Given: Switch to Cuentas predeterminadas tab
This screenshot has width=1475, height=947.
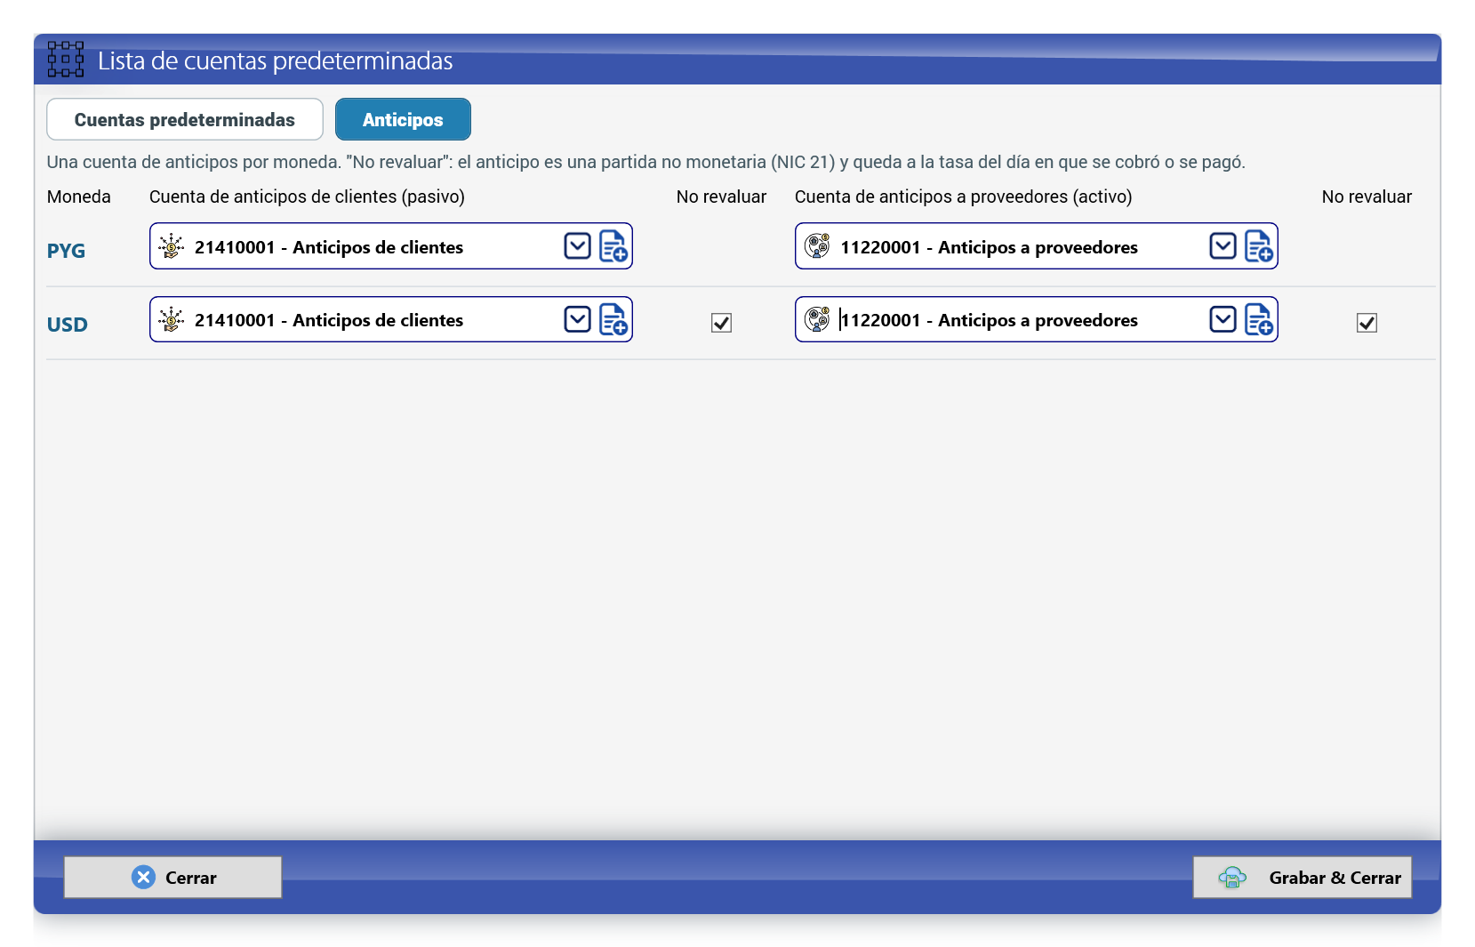Looking at the screenshot, I should click(x=185, y=119).
